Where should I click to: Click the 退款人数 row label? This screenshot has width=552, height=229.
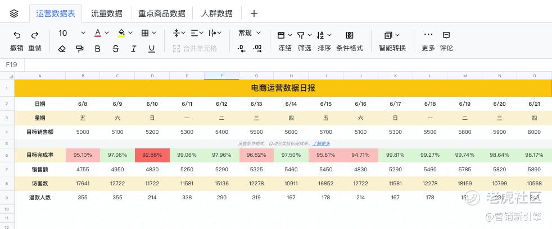coord(40,198)
